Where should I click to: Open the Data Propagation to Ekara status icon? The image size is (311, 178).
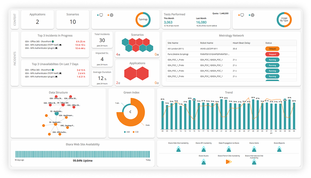[x=228, y=149]
